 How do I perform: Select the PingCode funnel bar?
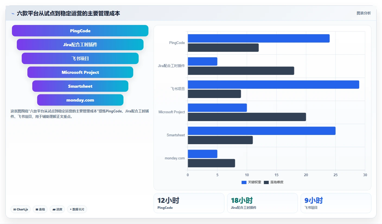(x=80, y=31)
